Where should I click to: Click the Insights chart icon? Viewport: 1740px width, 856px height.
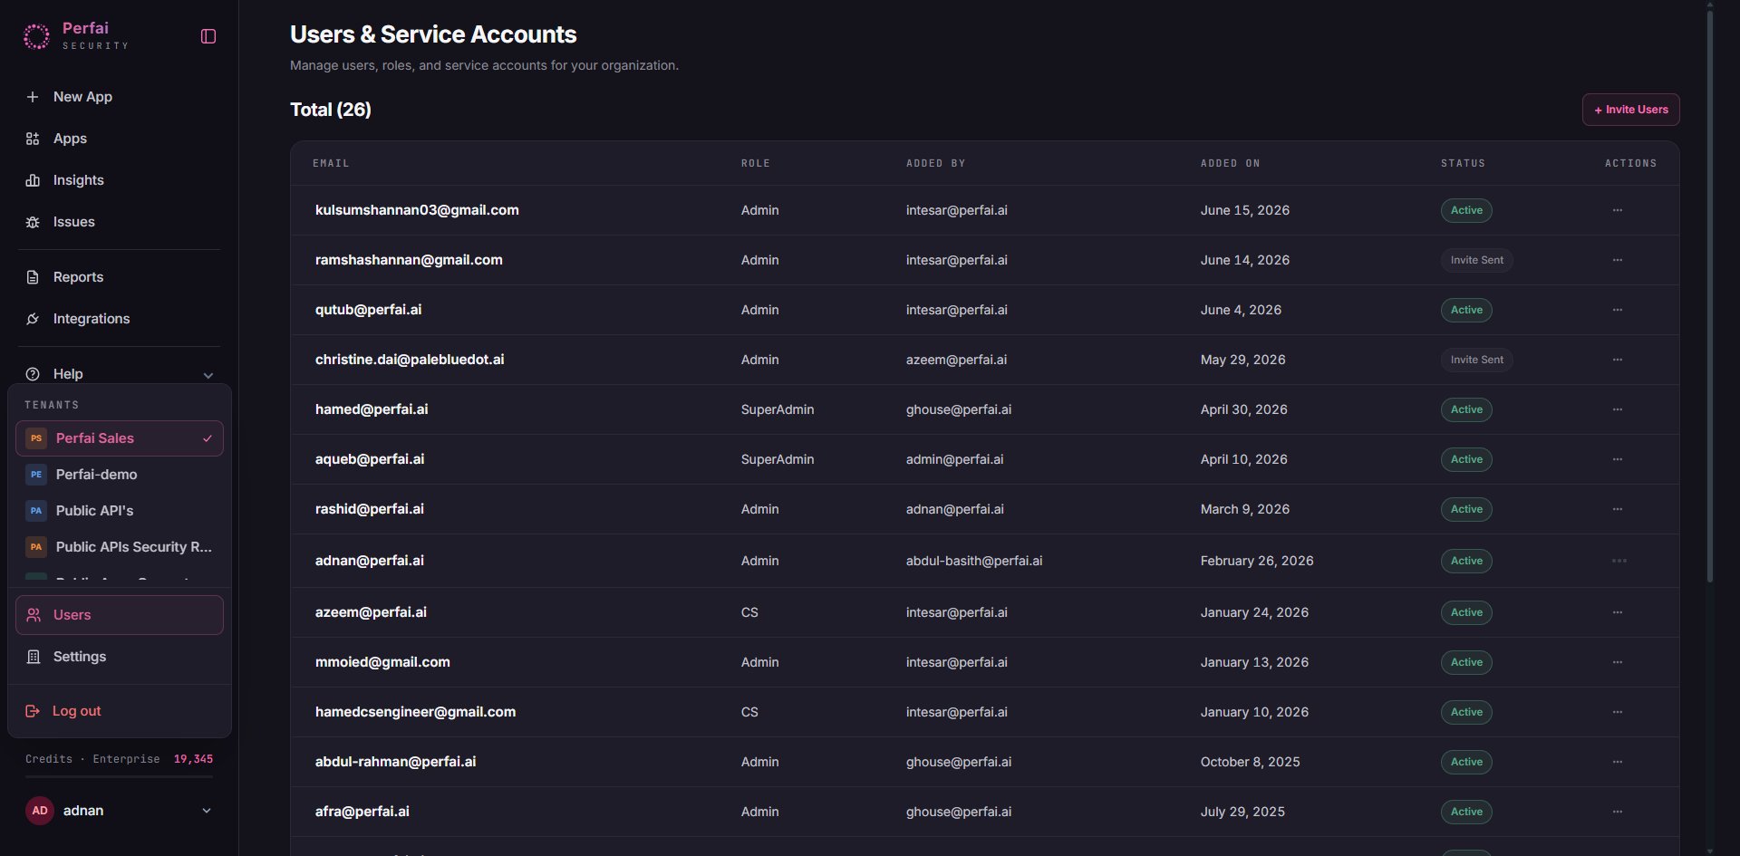tap(33, 180)
